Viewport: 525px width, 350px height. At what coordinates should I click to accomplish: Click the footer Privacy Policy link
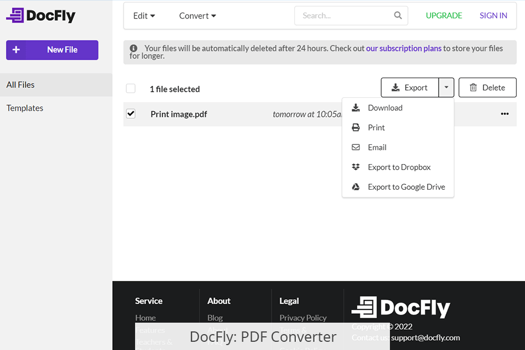tap(303, 317)
